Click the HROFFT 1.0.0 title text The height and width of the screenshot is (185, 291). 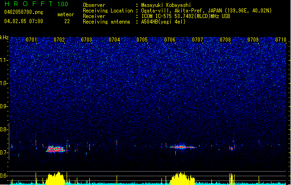(x=36, y=4)
